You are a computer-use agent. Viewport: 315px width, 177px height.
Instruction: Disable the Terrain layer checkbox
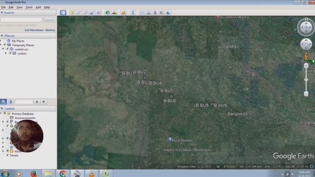[x=7, y=155]
